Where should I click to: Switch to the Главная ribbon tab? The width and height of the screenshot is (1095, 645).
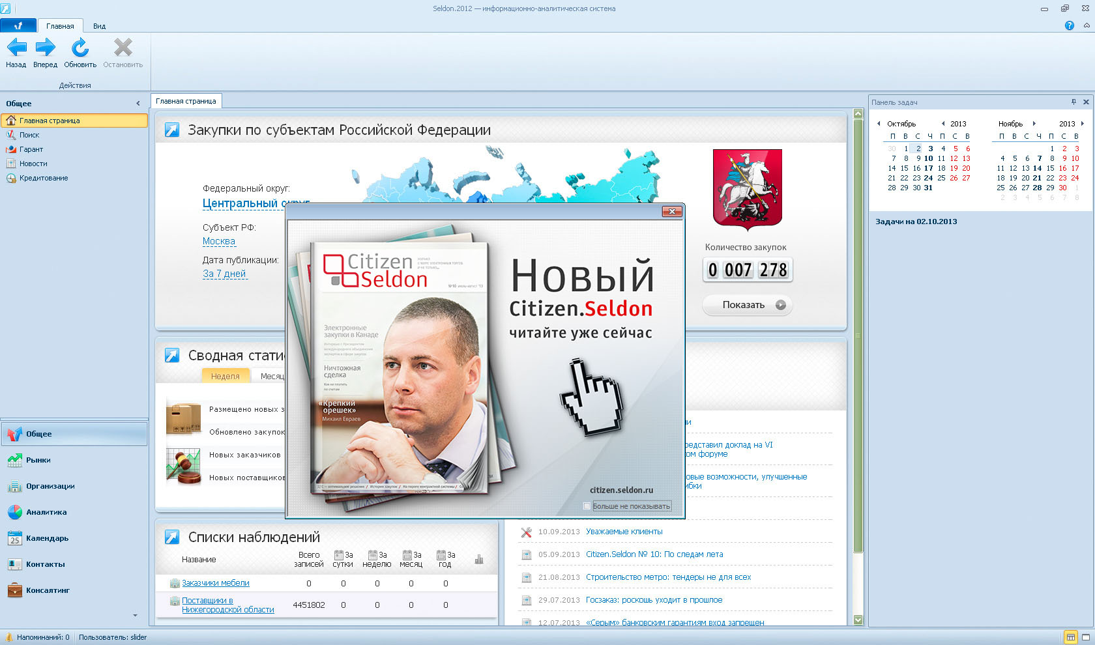(60, 26)
